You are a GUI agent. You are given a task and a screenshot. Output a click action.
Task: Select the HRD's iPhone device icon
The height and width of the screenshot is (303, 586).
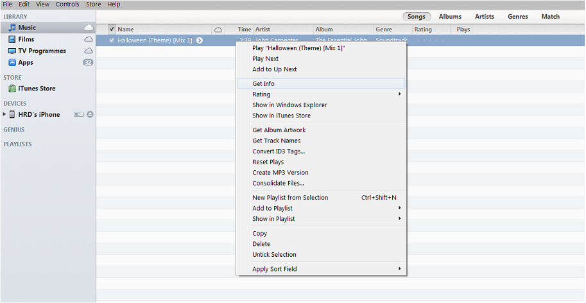coord(12,114)
